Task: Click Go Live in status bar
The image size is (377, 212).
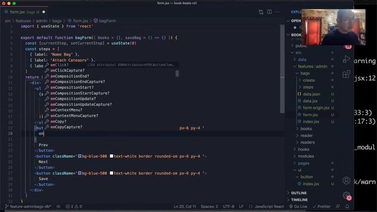Action: tap(298, 206)
